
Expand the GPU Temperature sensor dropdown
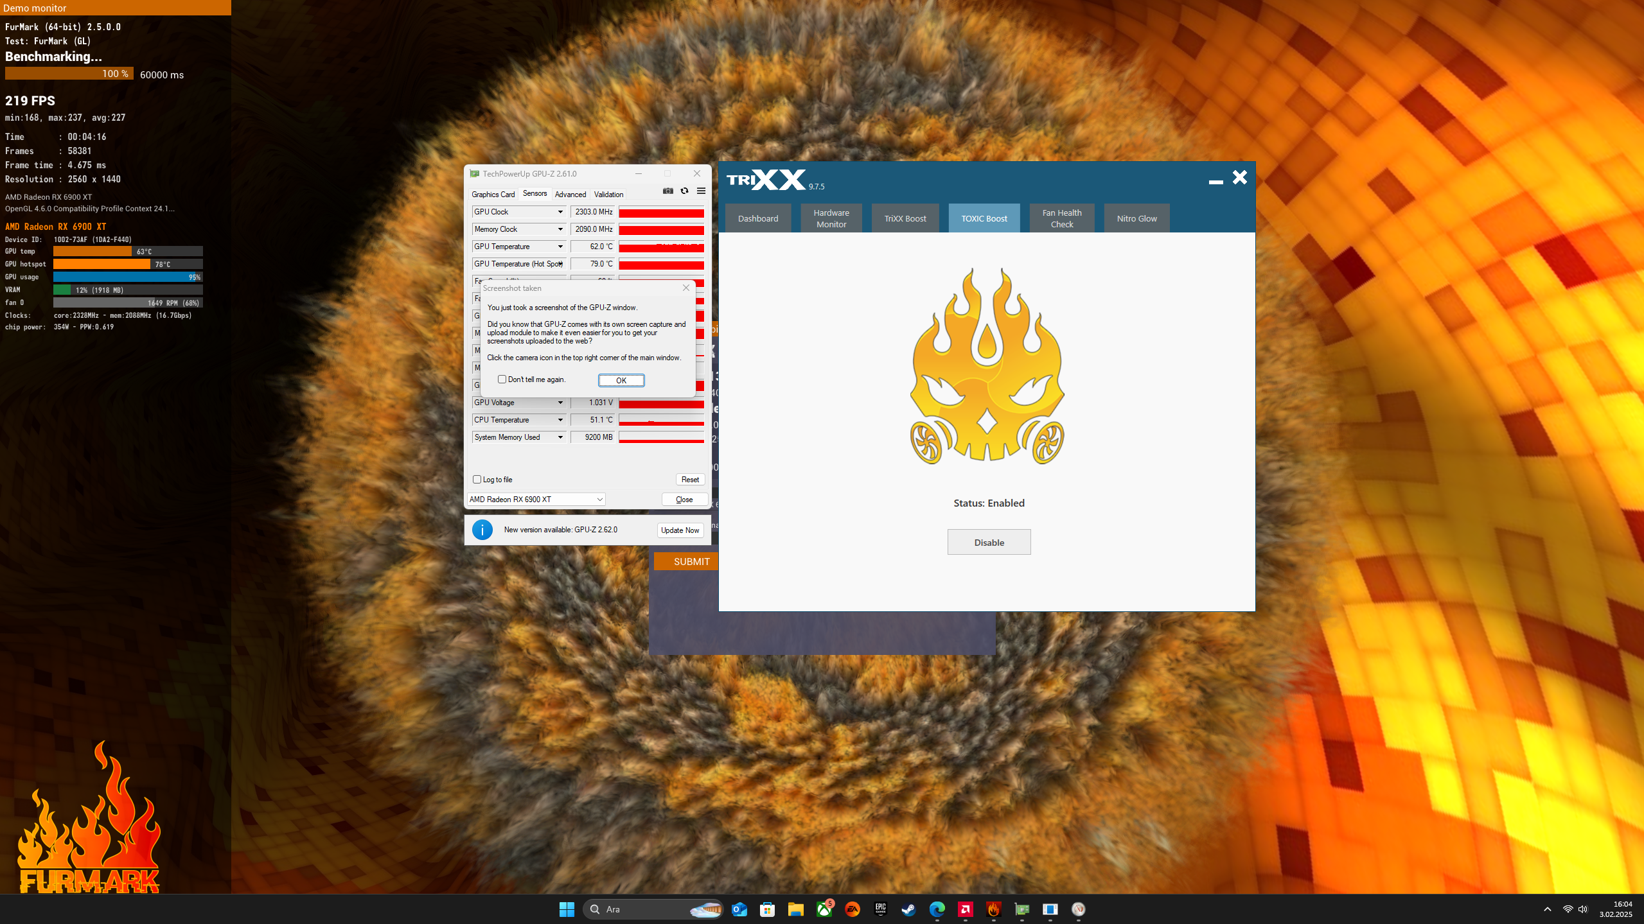pos(560,247)
